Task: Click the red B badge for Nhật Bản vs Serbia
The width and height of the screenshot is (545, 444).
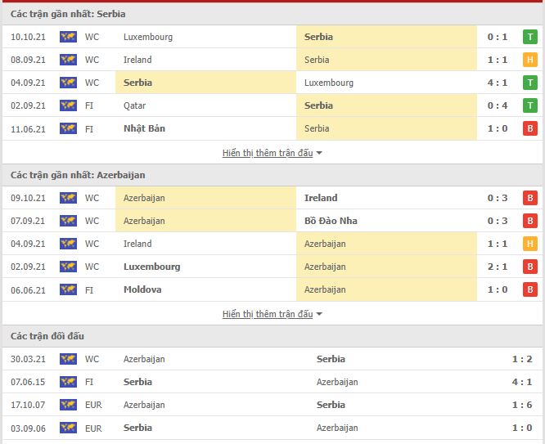Action: point(529,128)
